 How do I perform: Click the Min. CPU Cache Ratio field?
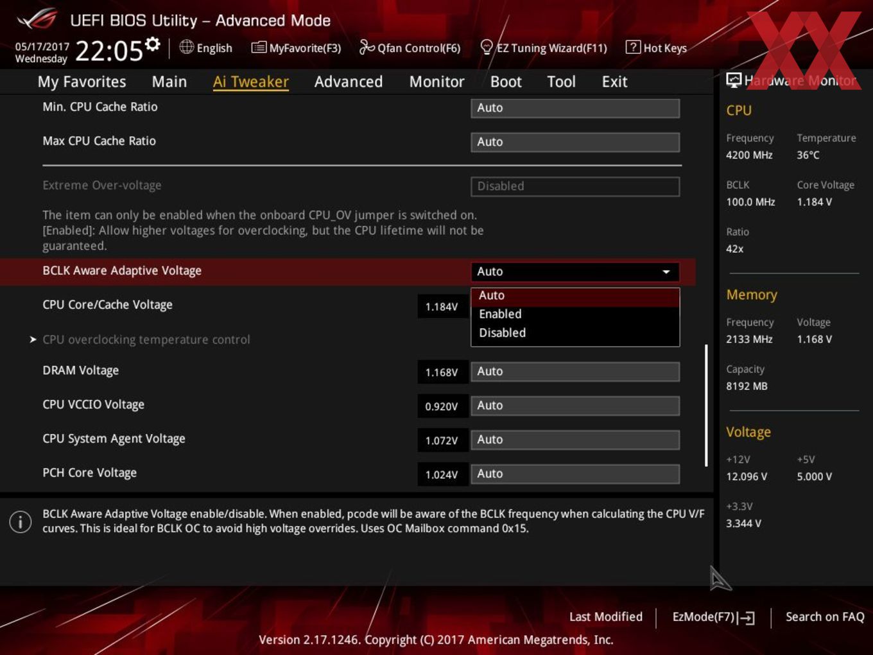pos(575,108)
